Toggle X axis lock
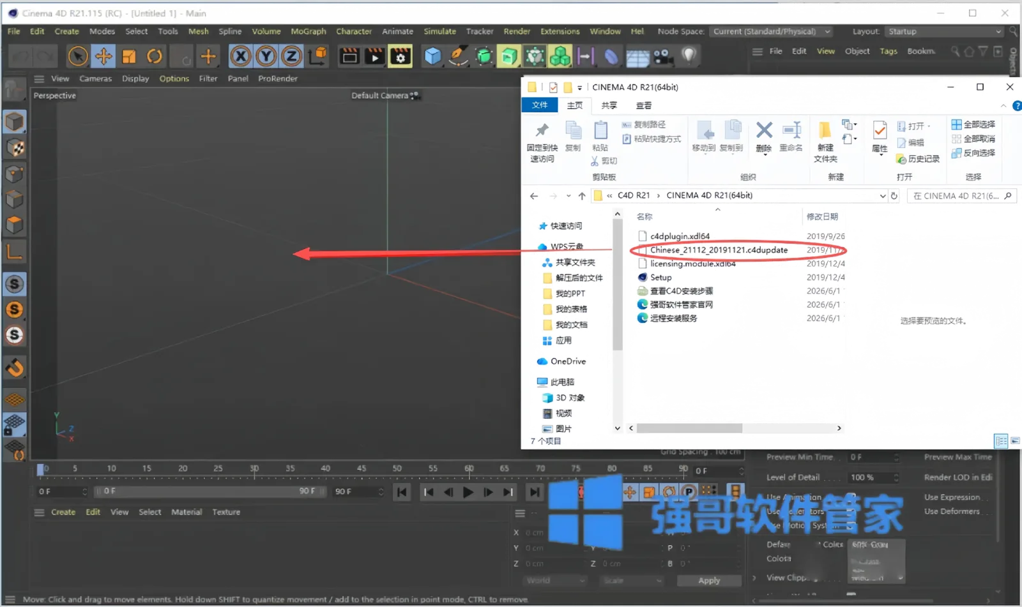The image size is (1022, 607). pos(241,57)
